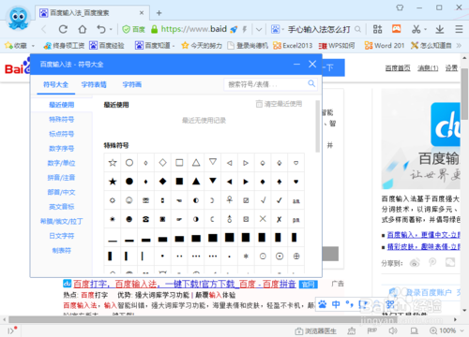
Task: Click the search magnifier in browser search box
Action: pos(357,29)
